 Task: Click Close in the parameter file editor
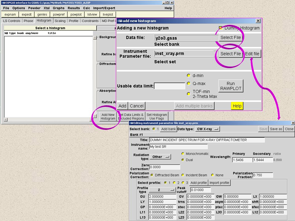coord(289,129)
